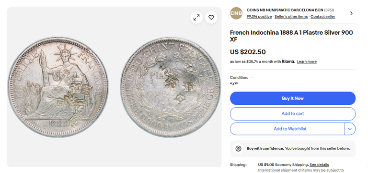Click the Buy with confidence profile icon
Image resolution: width=368 pixels, height=173 pixels.
coord(239,149)
